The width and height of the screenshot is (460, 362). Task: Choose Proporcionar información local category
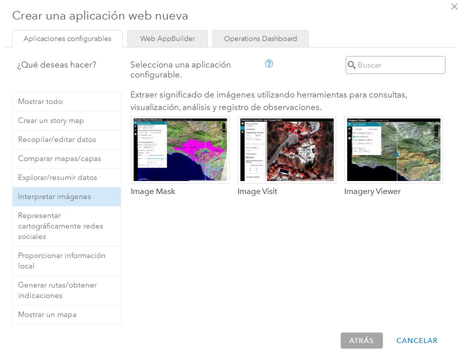click(67, 260)
